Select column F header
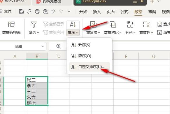Image resolution: width=170 pixels, height=114 pixels. pyautogui.click(x=126, y=56)
